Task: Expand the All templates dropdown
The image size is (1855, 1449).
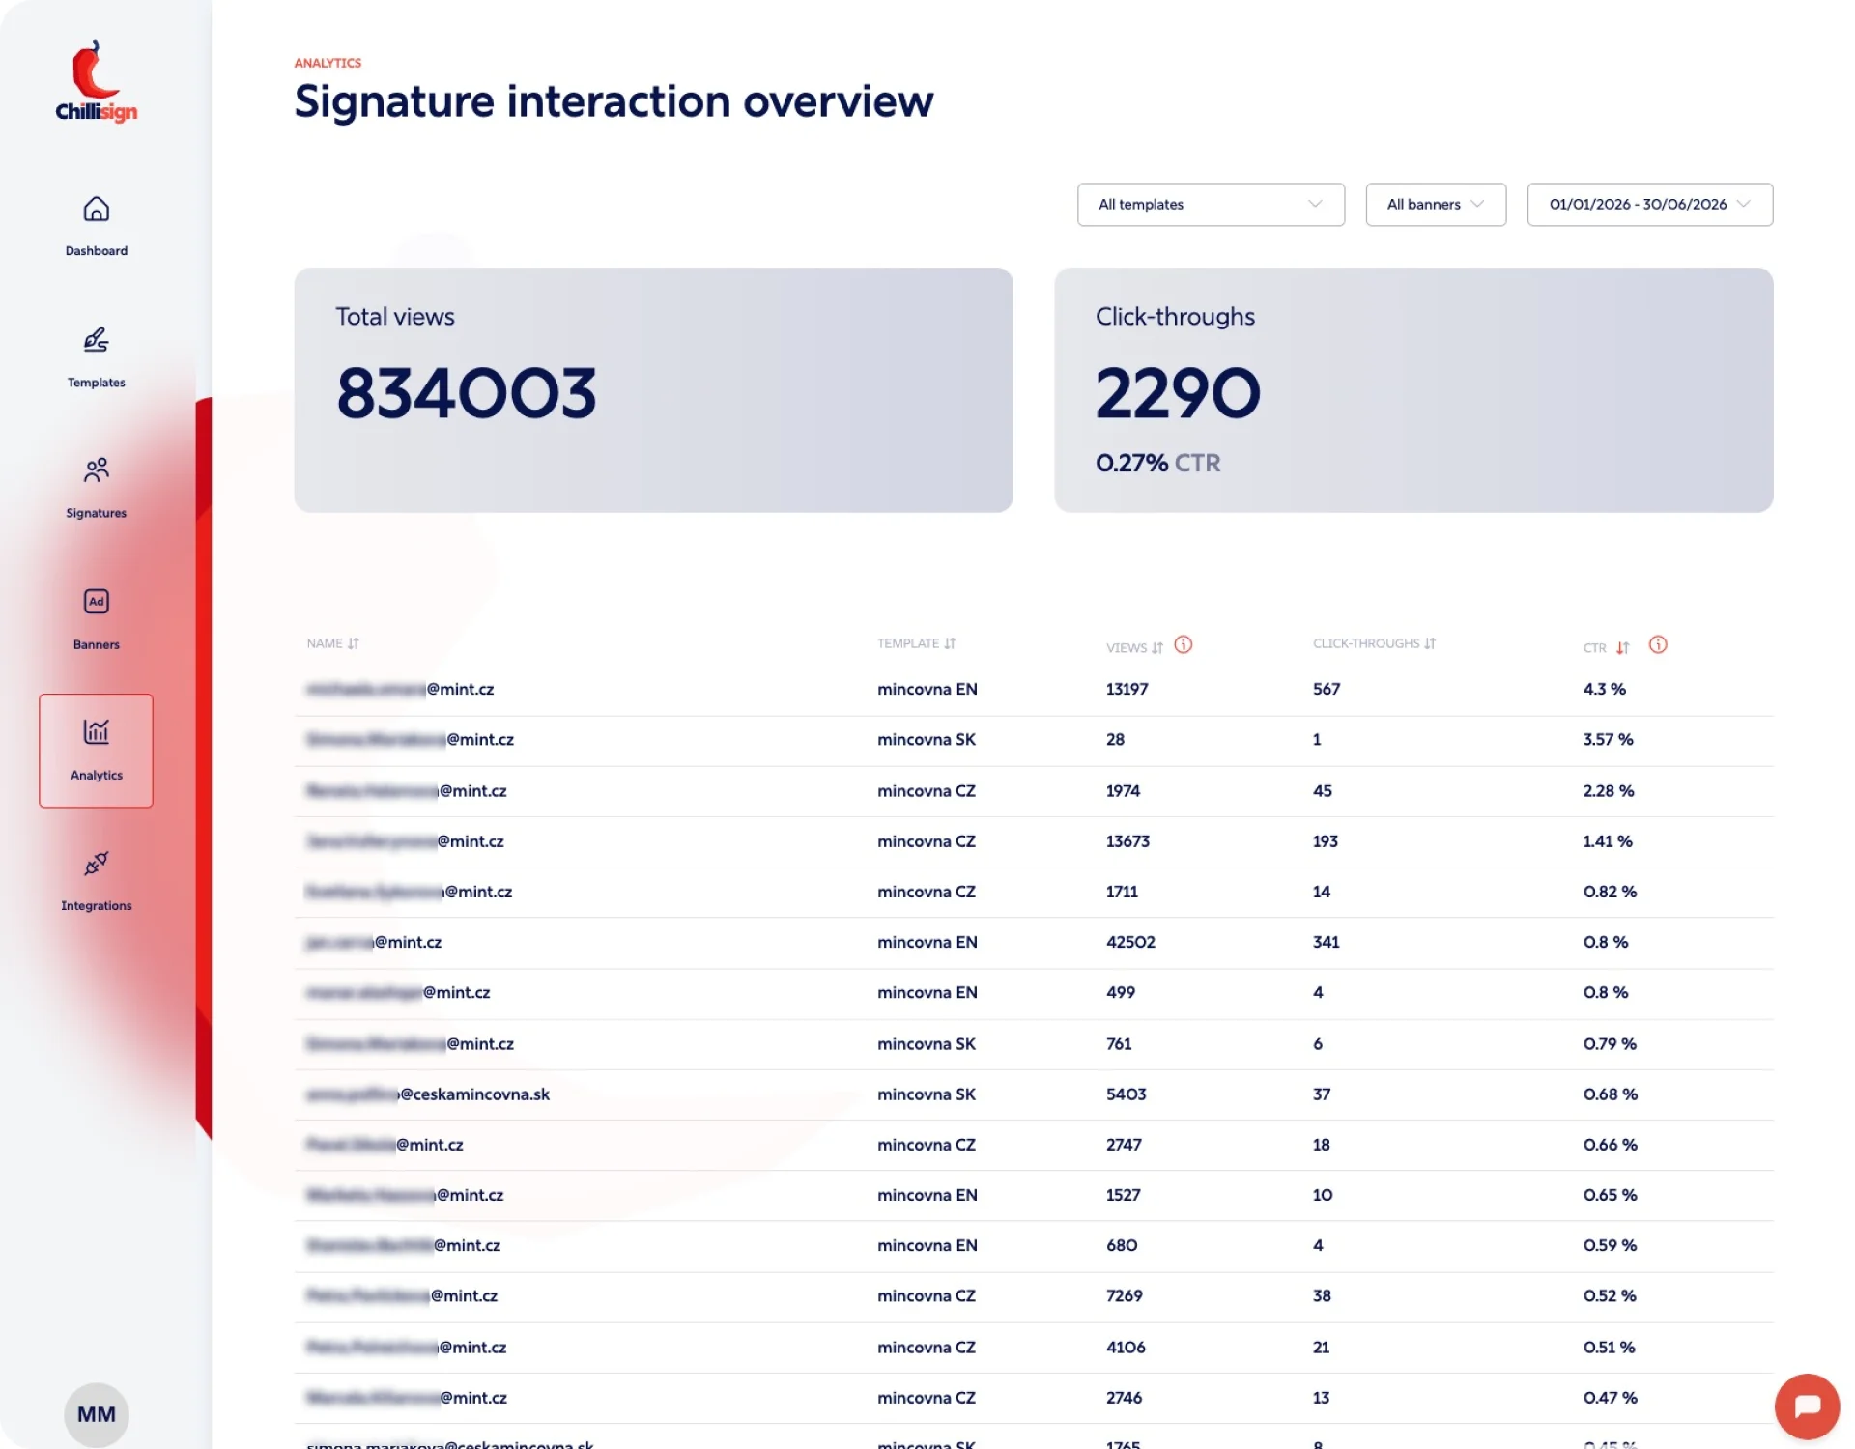Action: 1211,205
